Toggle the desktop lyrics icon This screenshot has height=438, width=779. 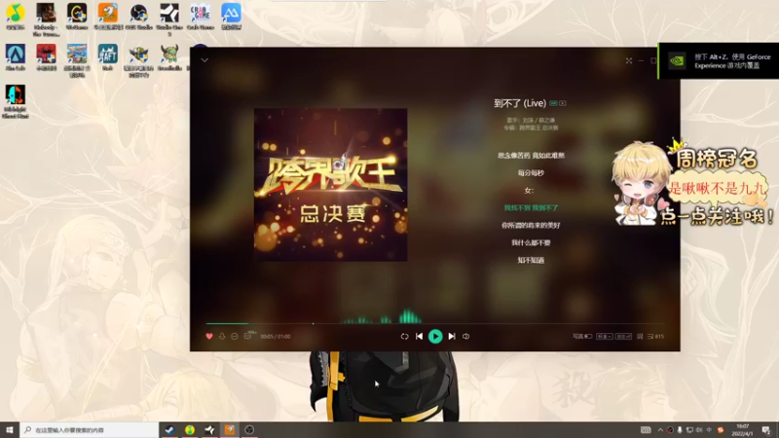click(640, 336)
